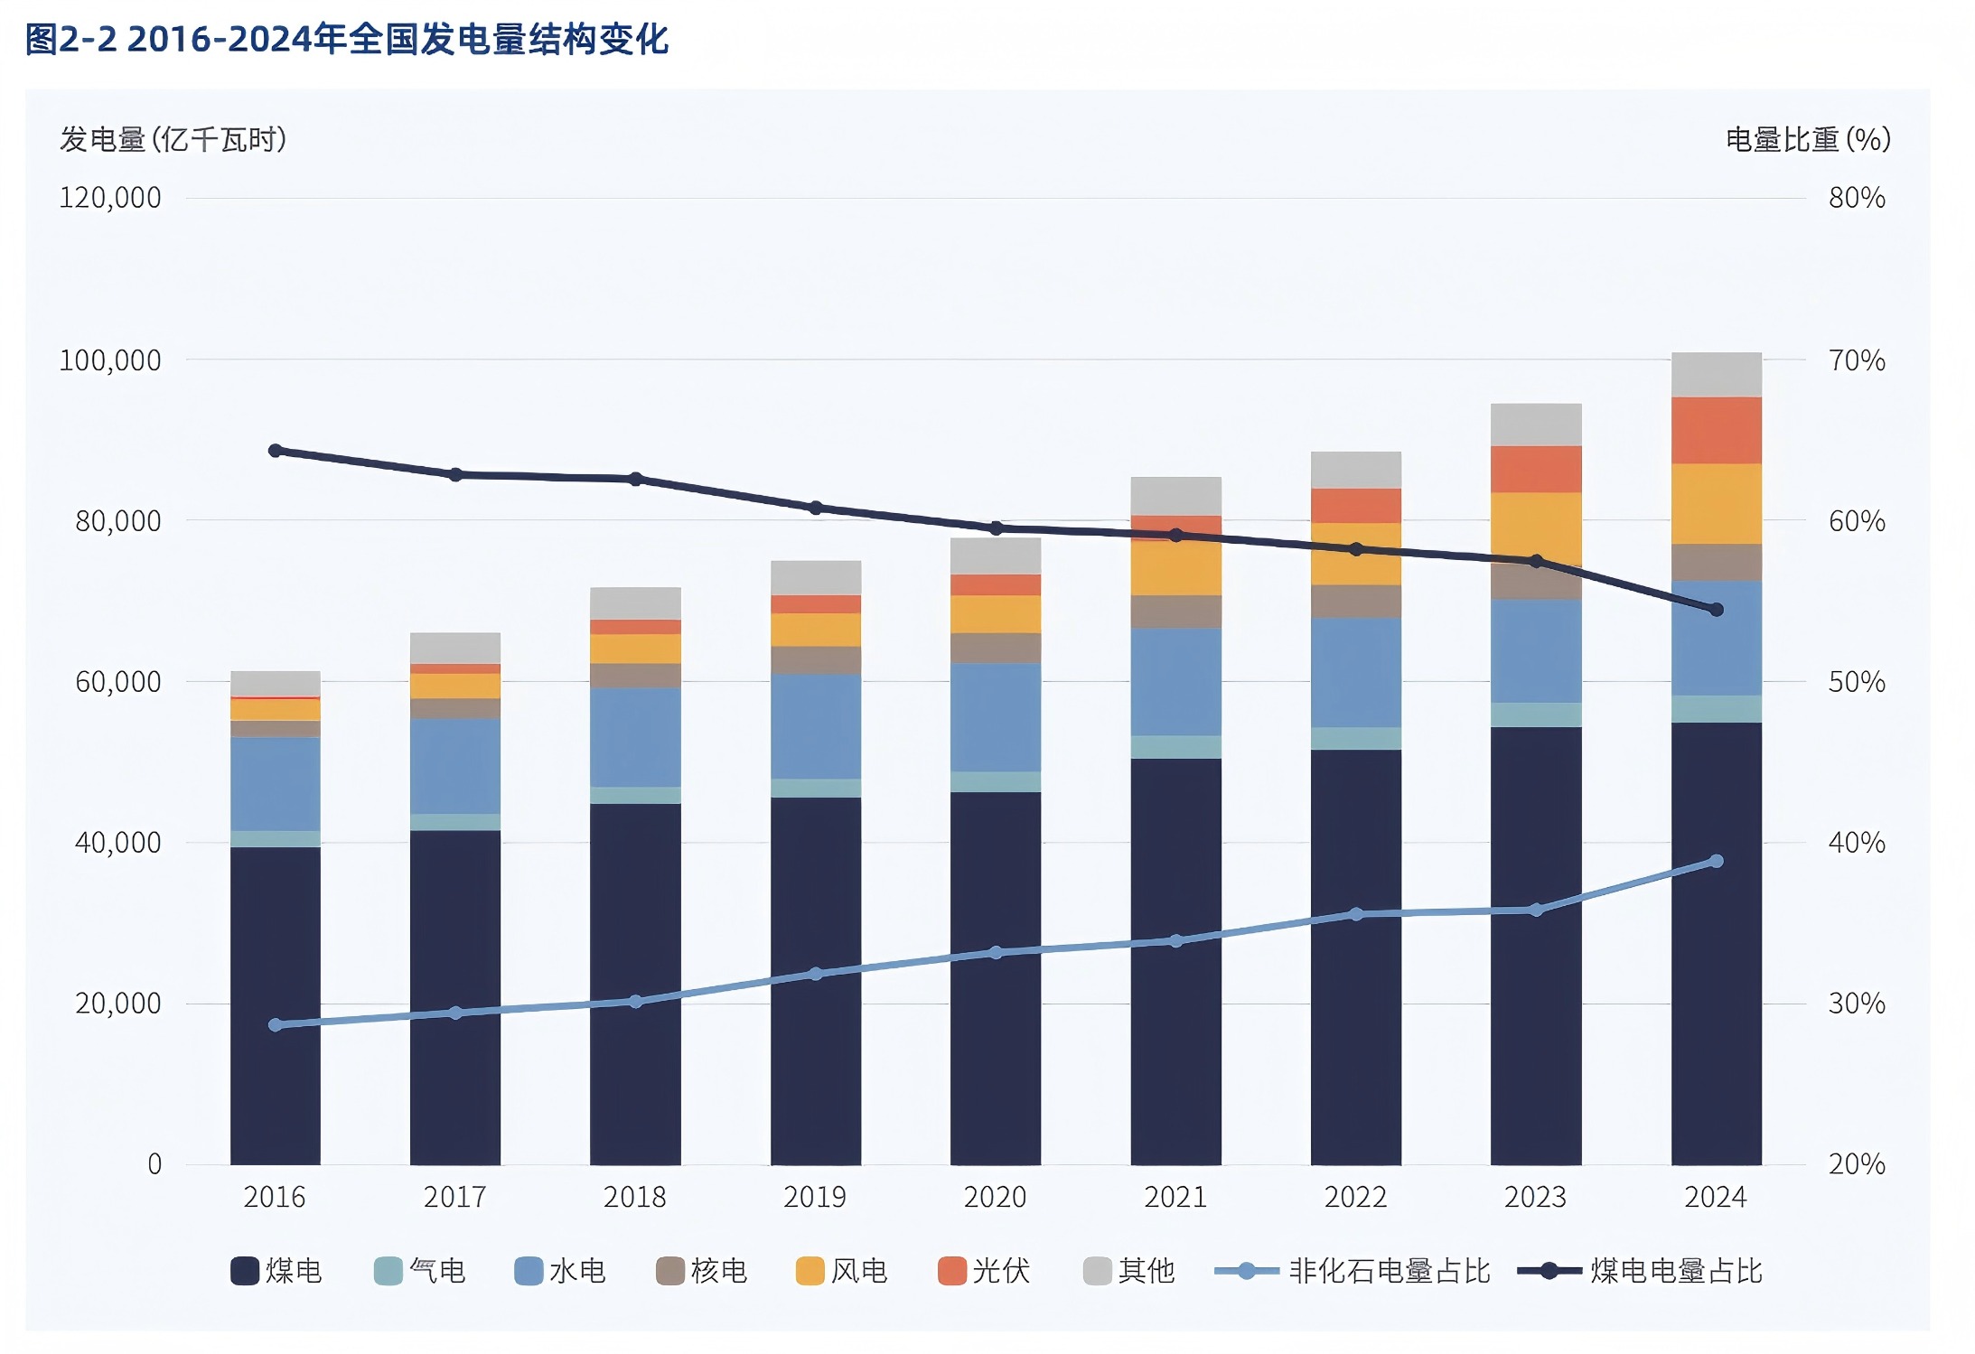Click the 煤电 legend color swatch
This screenshot has width=1975, height=1354.
(245, 1271)
